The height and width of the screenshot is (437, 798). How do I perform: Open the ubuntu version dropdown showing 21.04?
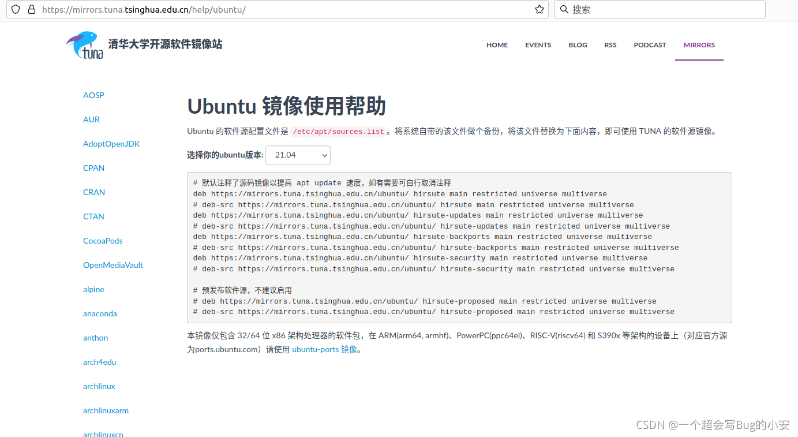(298, 155)
